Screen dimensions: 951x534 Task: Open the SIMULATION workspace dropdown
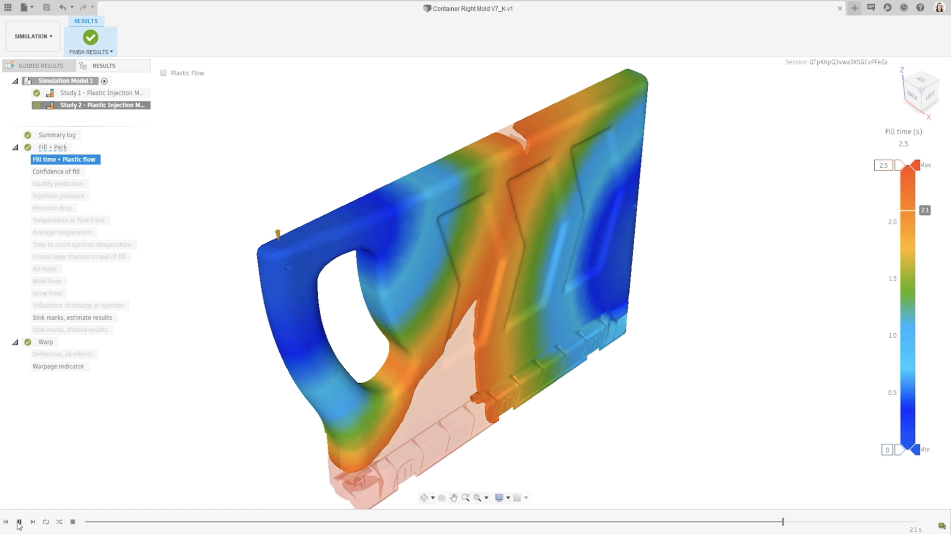[x=33, y=36]
